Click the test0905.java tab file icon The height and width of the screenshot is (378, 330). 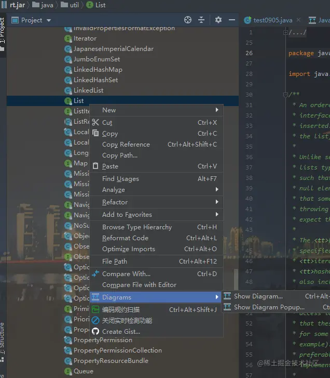247,20
